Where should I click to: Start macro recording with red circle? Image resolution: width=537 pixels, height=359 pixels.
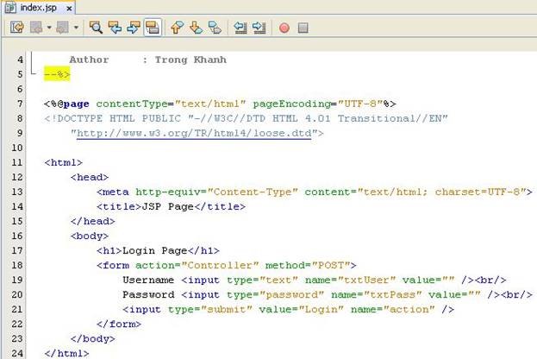[284, 28]
